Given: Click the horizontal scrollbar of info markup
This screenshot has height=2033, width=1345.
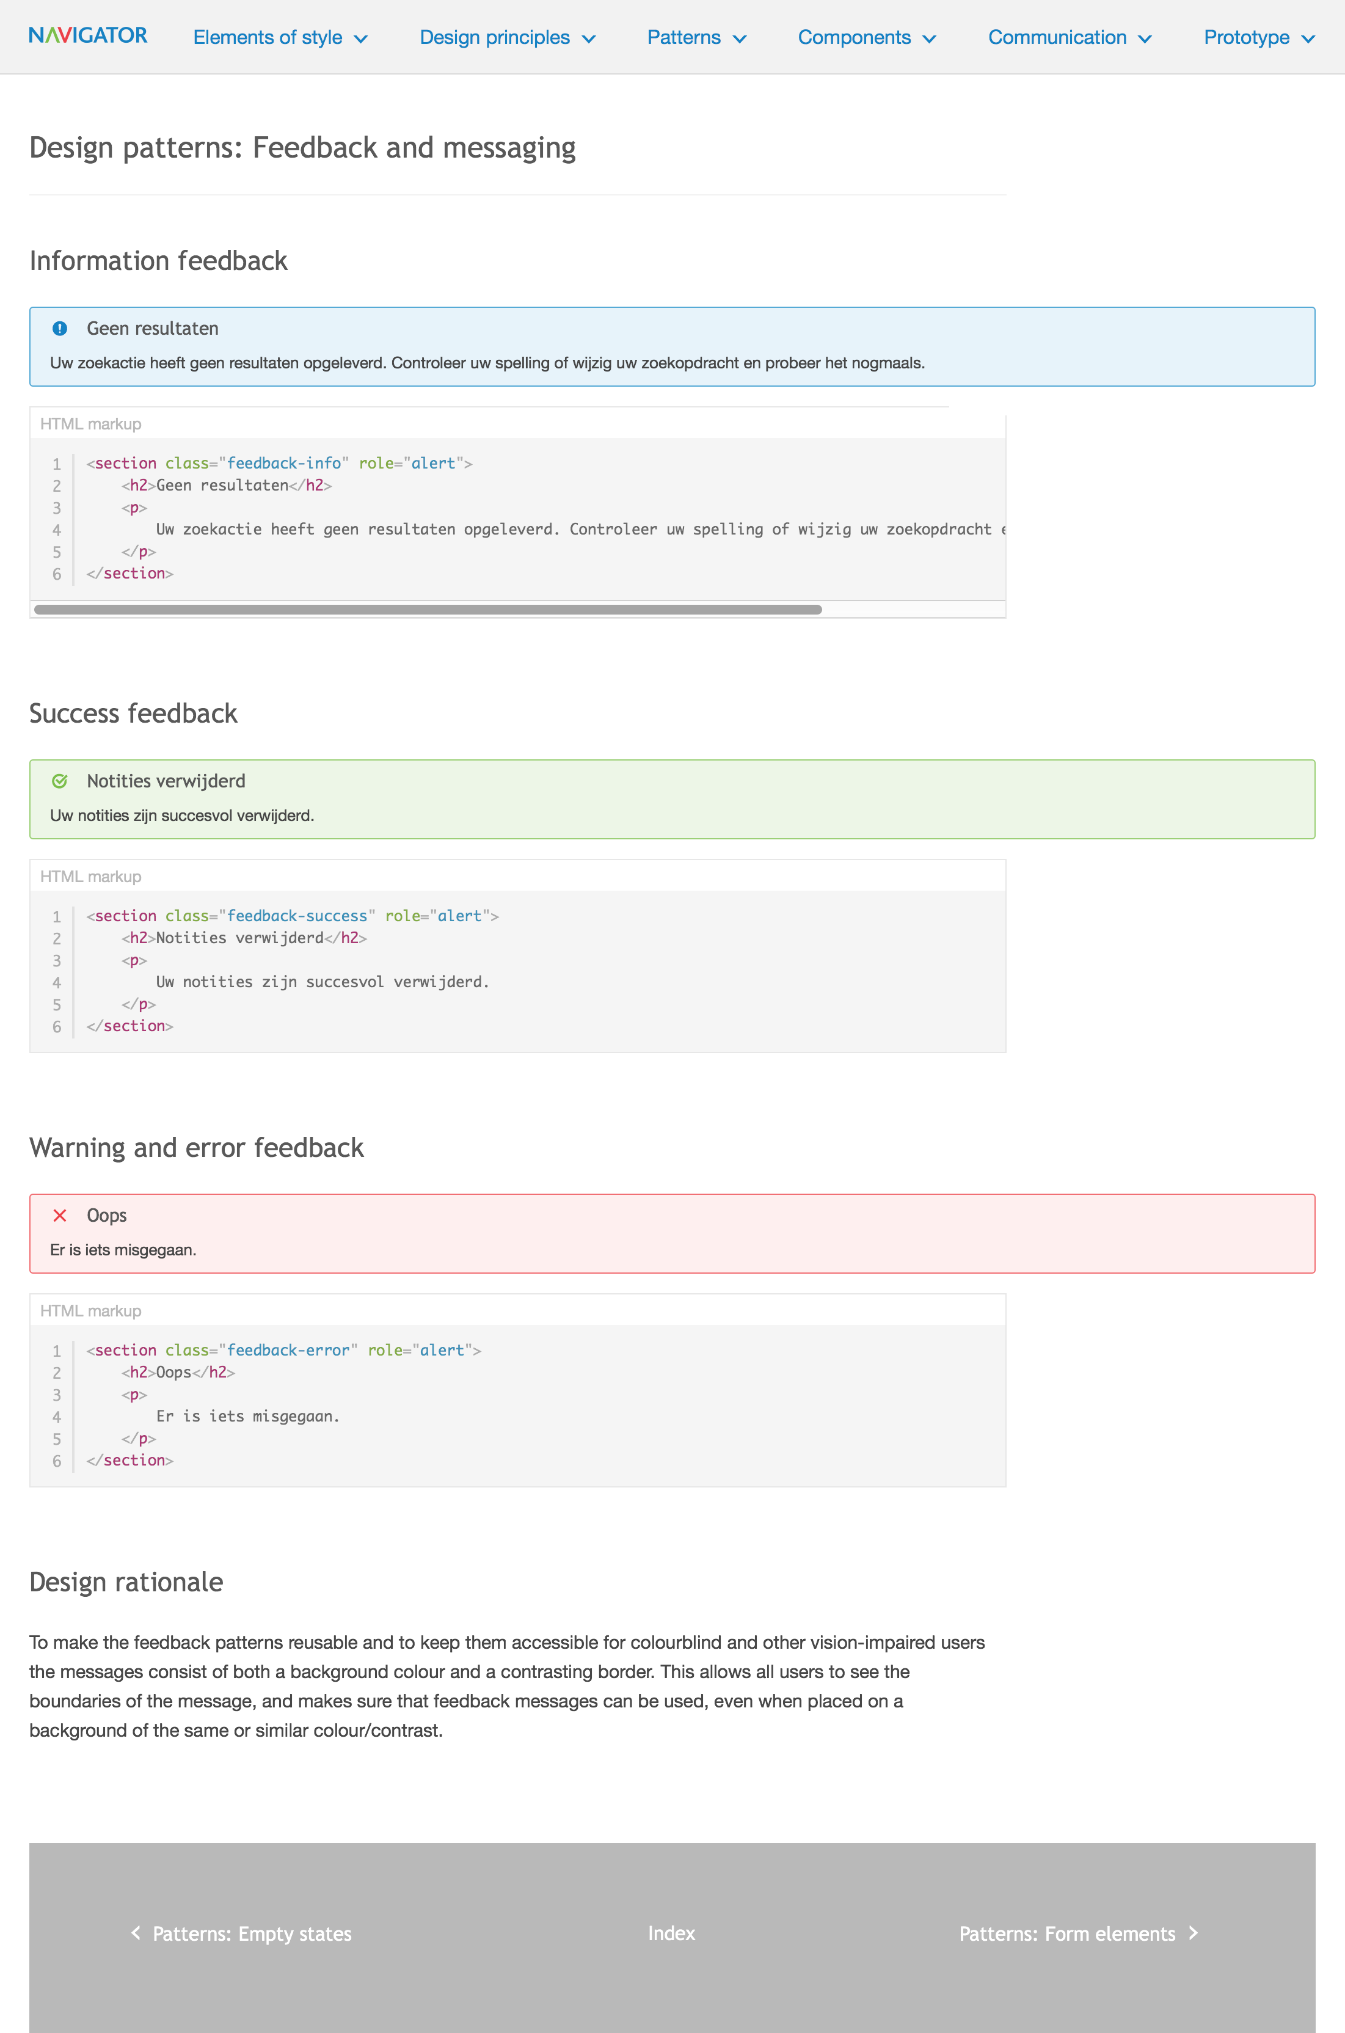Looking at the screenshot, I should pos(428,610).
